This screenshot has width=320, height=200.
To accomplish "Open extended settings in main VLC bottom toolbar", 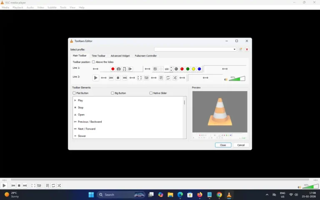I will click(x=39, y=185).
